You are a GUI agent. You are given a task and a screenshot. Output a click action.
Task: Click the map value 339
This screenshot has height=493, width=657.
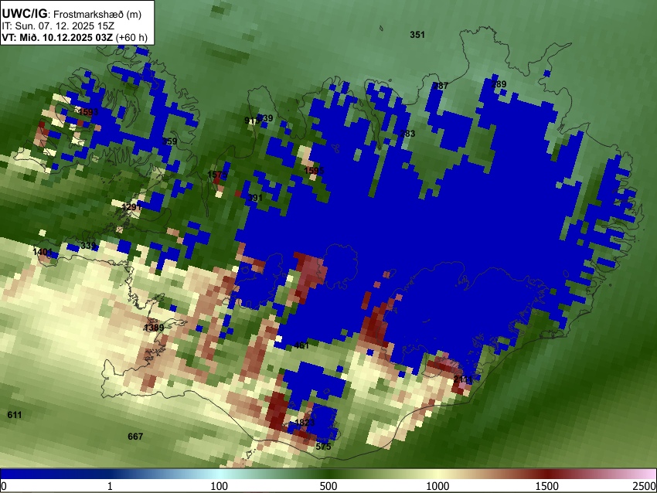(88, 246)
